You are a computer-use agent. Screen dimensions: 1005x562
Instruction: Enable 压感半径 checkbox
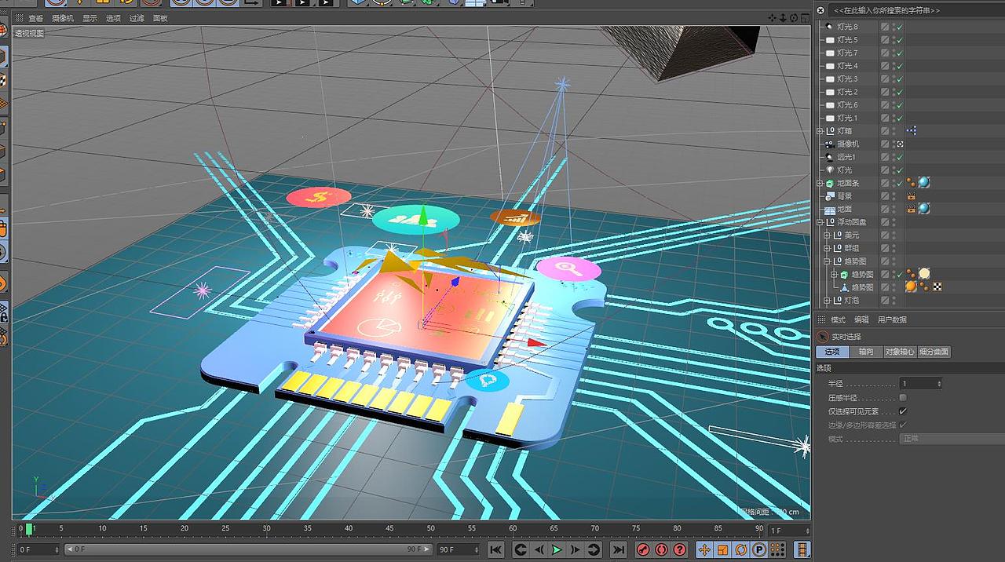(903, 398)
